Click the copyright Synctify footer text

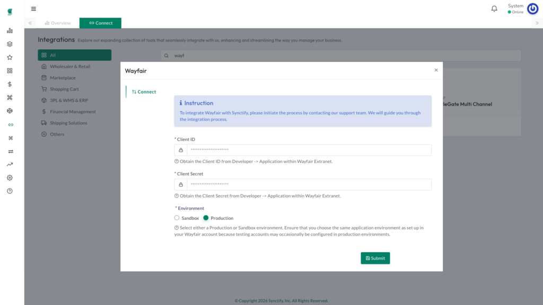(x=281, y=301)
